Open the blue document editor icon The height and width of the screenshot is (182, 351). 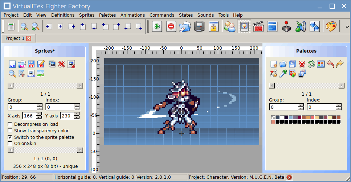(272, 26)
